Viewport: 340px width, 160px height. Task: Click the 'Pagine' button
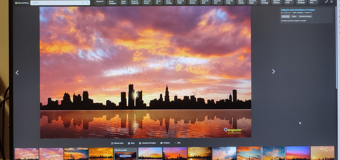[294, 16]
